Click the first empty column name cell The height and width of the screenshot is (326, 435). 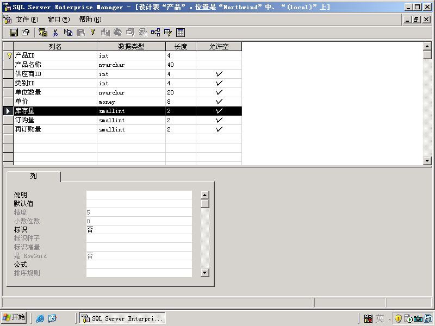(55, 139)
